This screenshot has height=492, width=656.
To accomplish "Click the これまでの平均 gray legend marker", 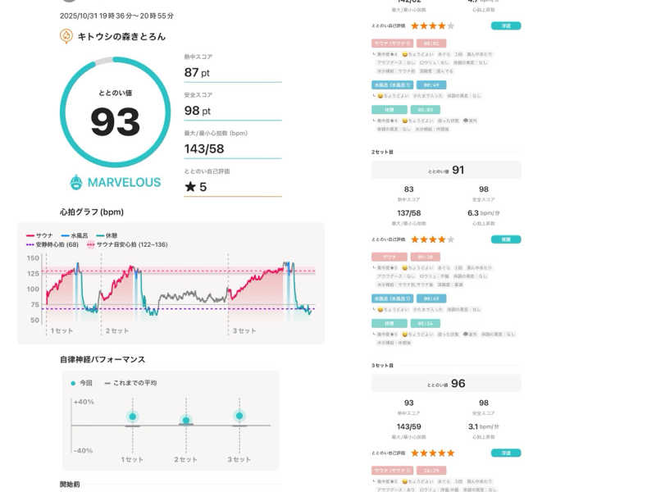I will [x=107, y=383].
